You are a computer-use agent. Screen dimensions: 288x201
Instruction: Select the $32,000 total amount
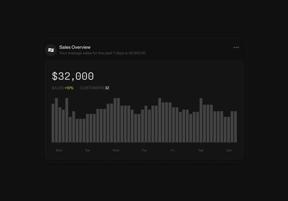[73, 76]
